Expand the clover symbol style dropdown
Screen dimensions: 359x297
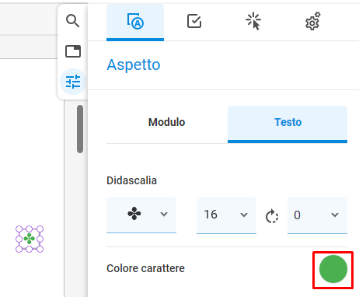(141, 215)
